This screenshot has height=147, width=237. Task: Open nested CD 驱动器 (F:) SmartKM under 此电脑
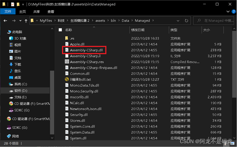[x=29, y=104]
